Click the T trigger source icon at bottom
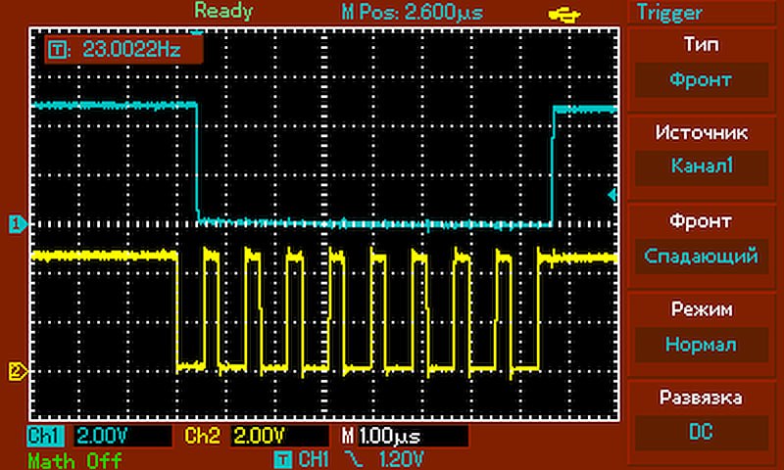Viewport: 784px width, 470px height. [x=282, y=459]
